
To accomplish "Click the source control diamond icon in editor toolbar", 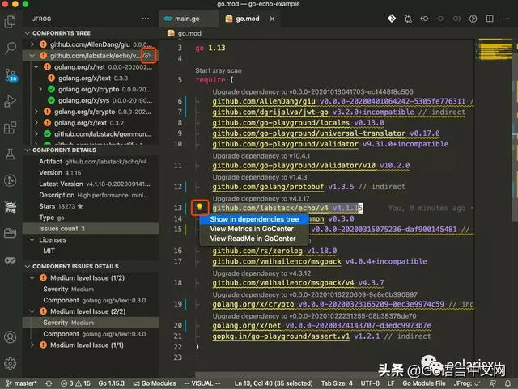I will 392,19.
